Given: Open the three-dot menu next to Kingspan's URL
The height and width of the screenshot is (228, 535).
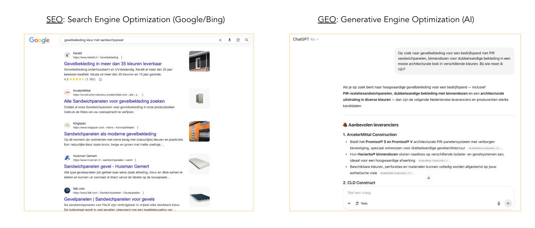Looking at the screenshot, I should pos(138,128).
